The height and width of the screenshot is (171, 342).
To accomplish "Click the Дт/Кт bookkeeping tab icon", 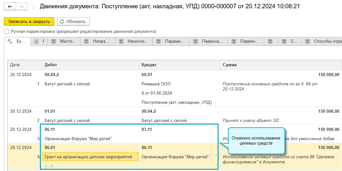I will 10,41.
